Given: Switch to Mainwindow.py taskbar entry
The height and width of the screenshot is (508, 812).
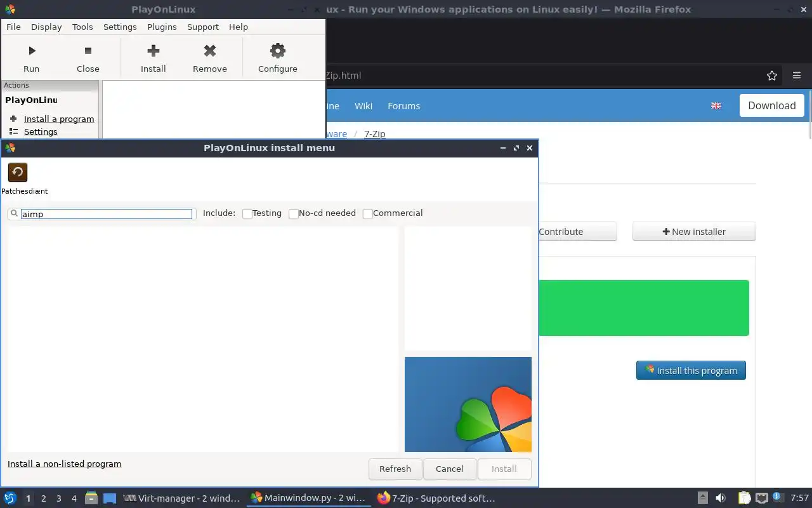Looking at the screenshot, I should (x=308, y=498).
